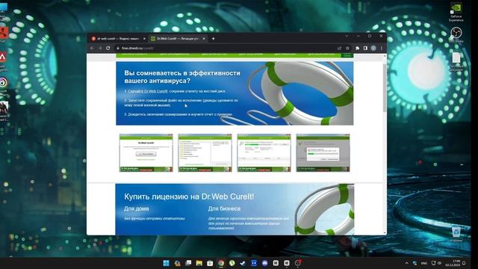Open the Chrome profile avatar

(x=373, y=48)
